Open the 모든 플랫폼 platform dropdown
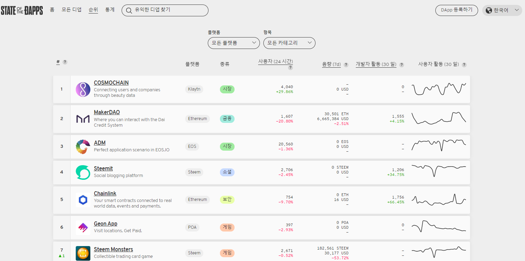 (234, 43)
